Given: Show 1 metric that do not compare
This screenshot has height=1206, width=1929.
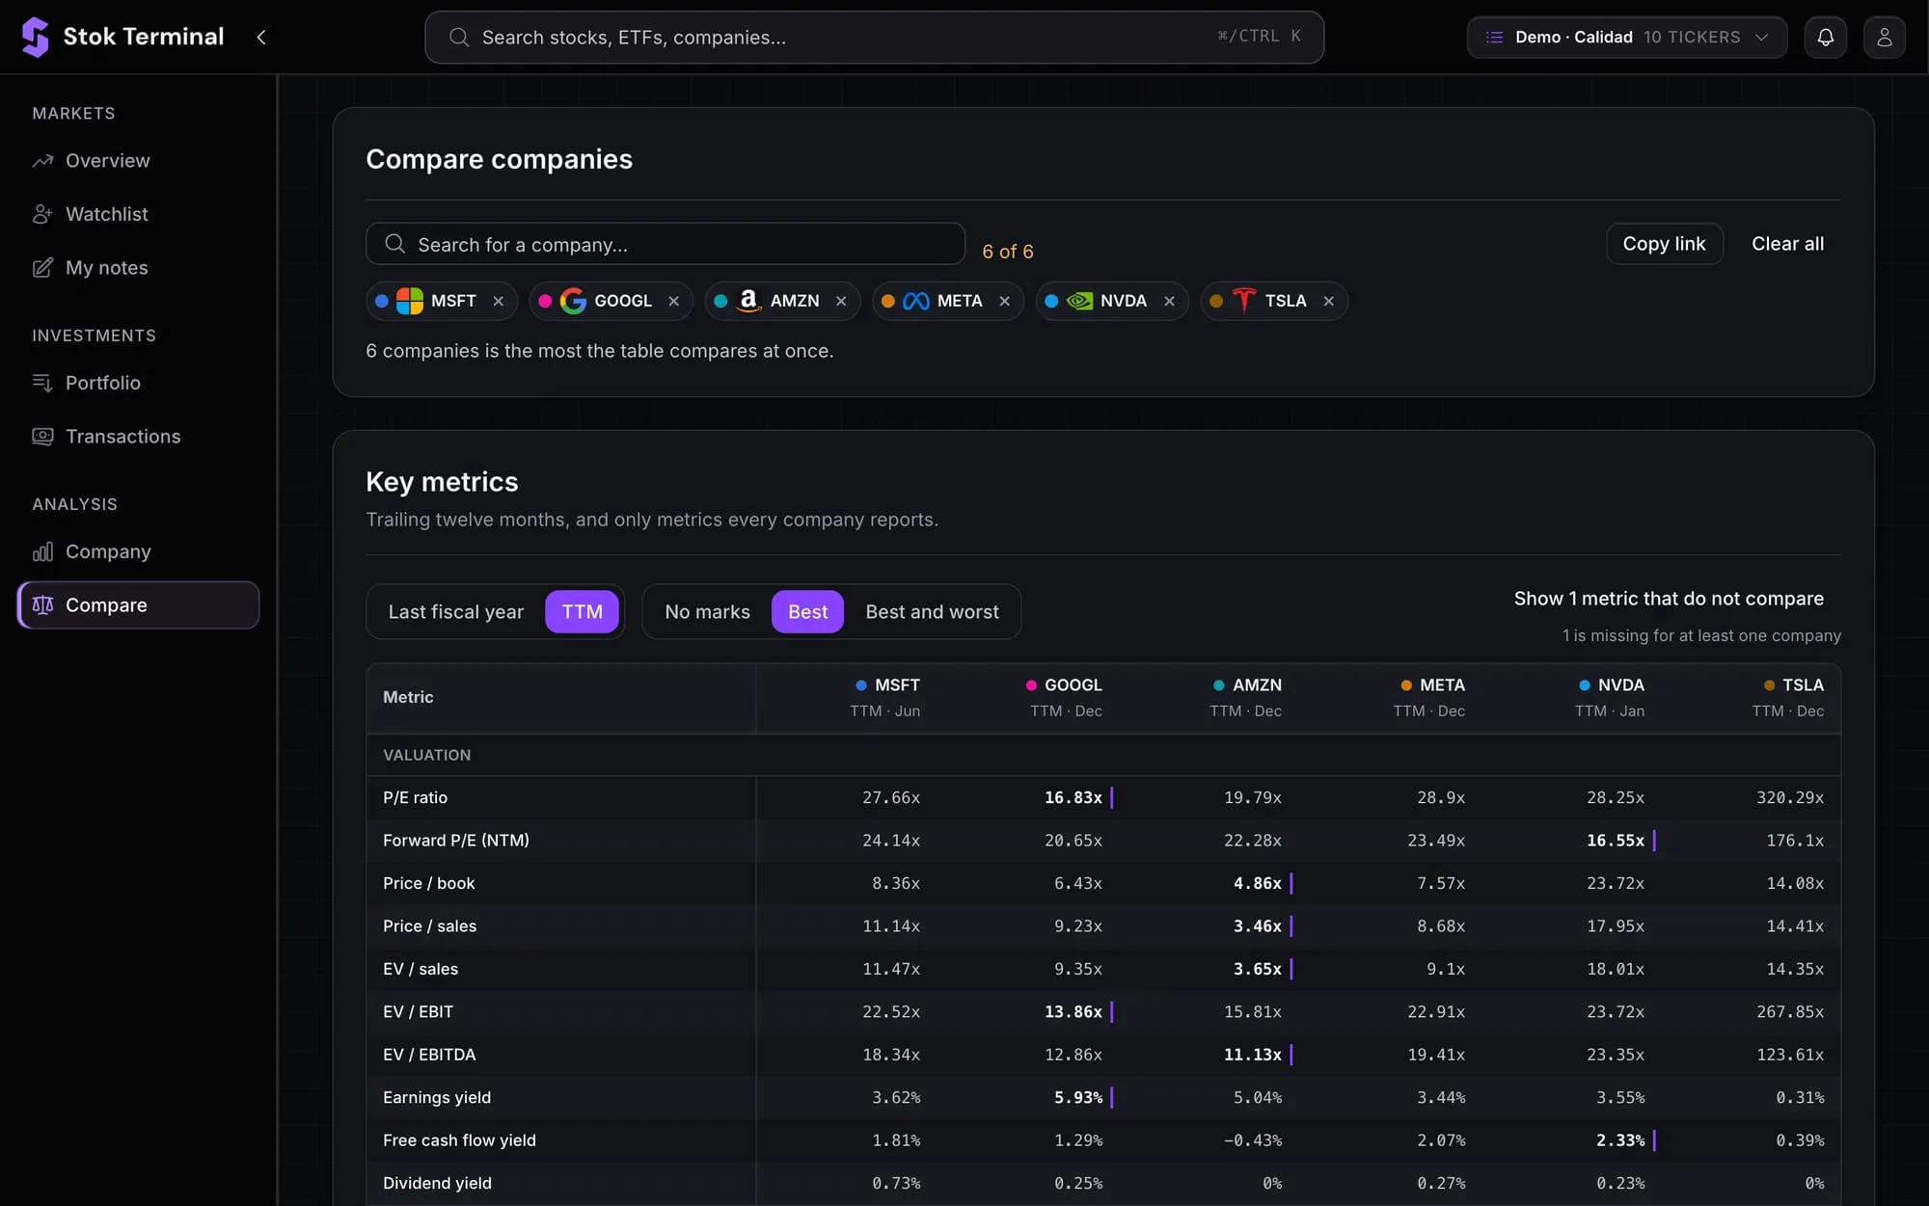Looking at the screenshot, I should [1669, 599].
